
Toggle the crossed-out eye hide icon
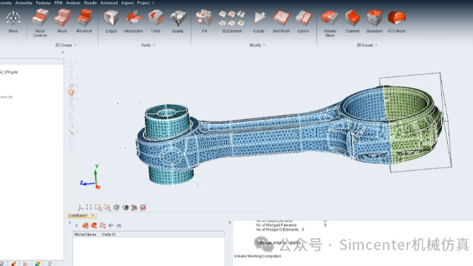(134, 208)
